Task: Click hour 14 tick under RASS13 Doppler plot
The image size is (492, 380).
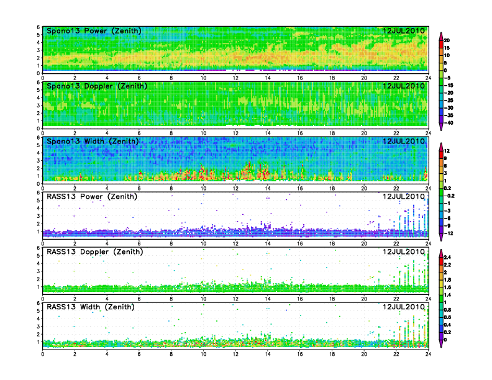Action: click(268, 299)
